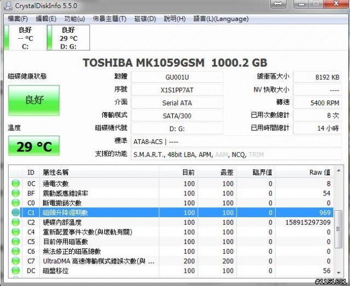Select the D: G: drive tab at 29 °C
The width and height of the screenshot is (350, 286).
coord(68,38)
